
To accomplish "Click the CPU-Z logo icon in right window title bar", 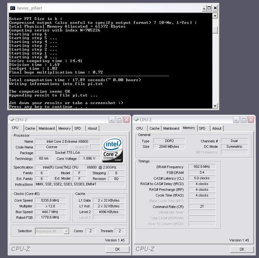I will click(136, 119).
